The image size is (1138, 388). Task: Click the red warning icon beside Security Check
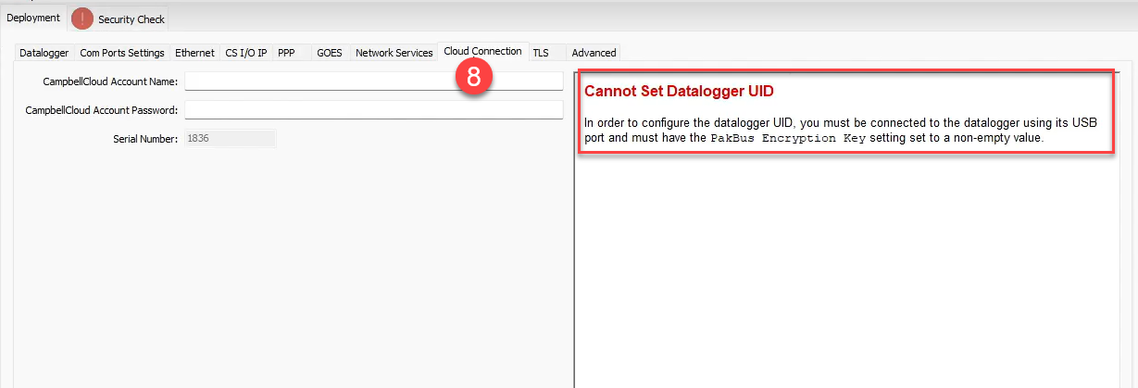[82, 19]
